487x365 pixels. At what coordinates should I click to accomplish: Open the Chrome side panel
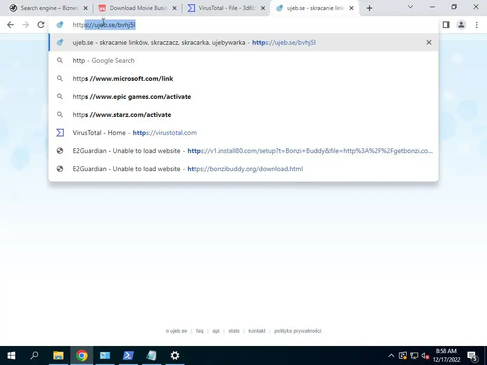[x=446, y=25]
